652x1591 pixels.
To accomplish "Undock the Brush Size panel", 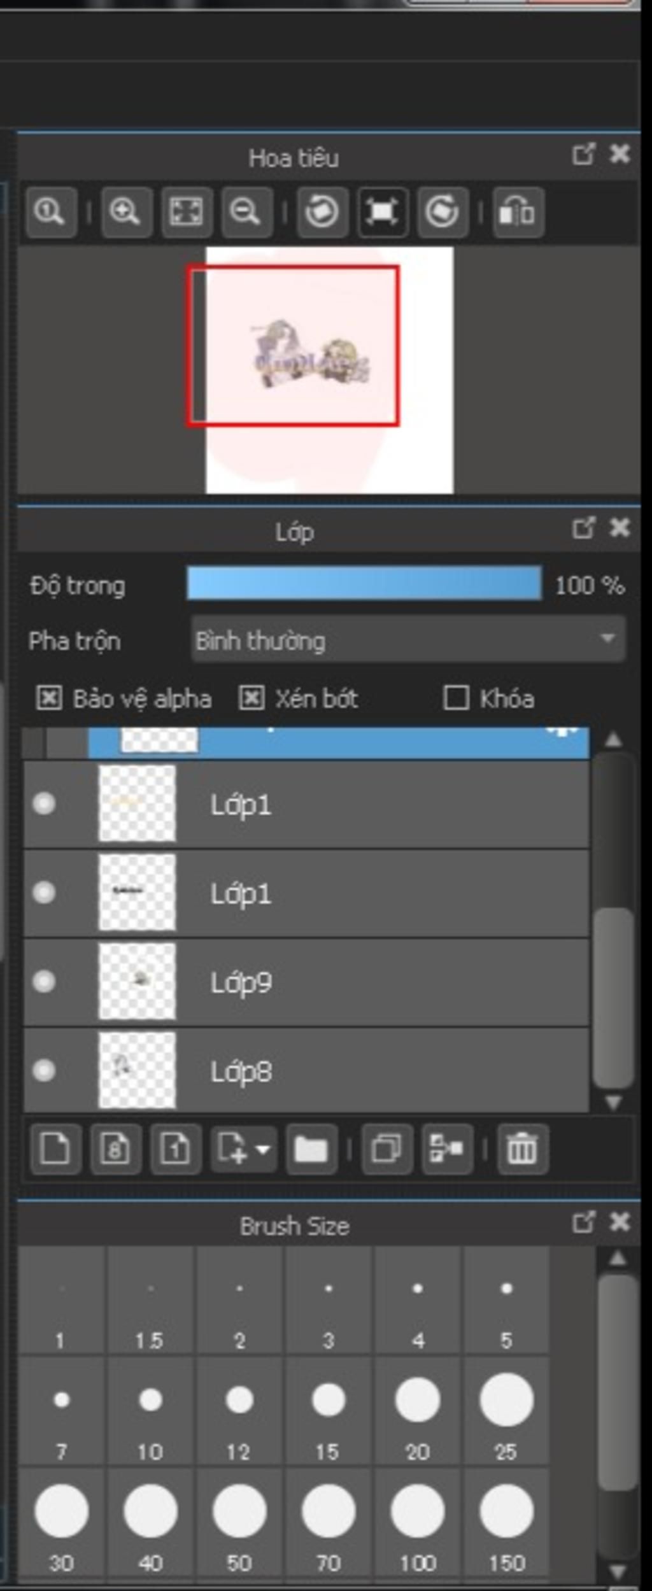I will point(583,1222).
